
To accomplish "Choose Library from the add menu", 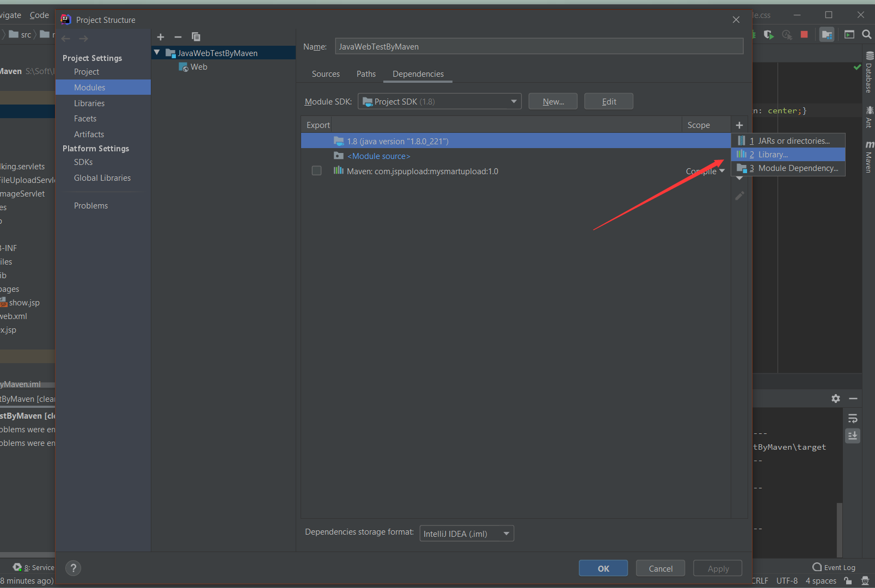I will pos(788,155).
